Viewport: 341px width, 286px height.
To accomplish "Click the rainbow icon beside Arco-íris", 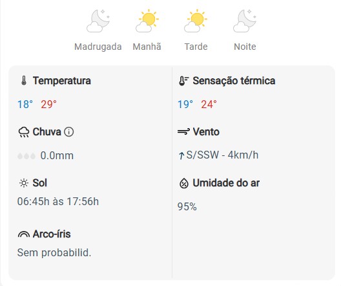I will click(24, 234).
